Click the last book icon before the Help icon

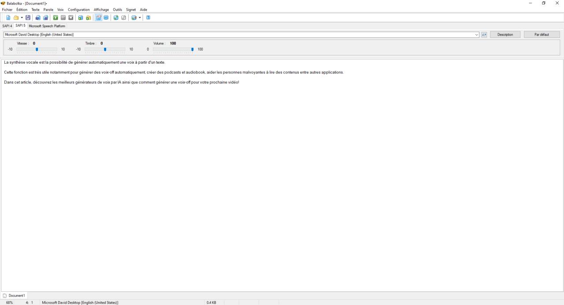pyautogui.click(x=134, y=18)
